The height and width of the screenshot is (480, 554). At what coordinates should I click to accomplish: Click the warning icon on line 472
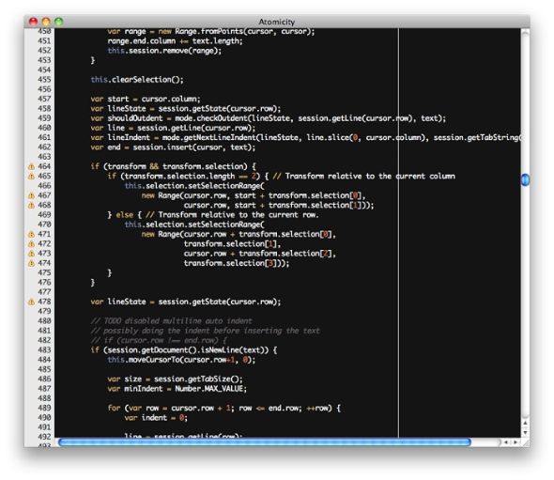click(x=31, y=244)
